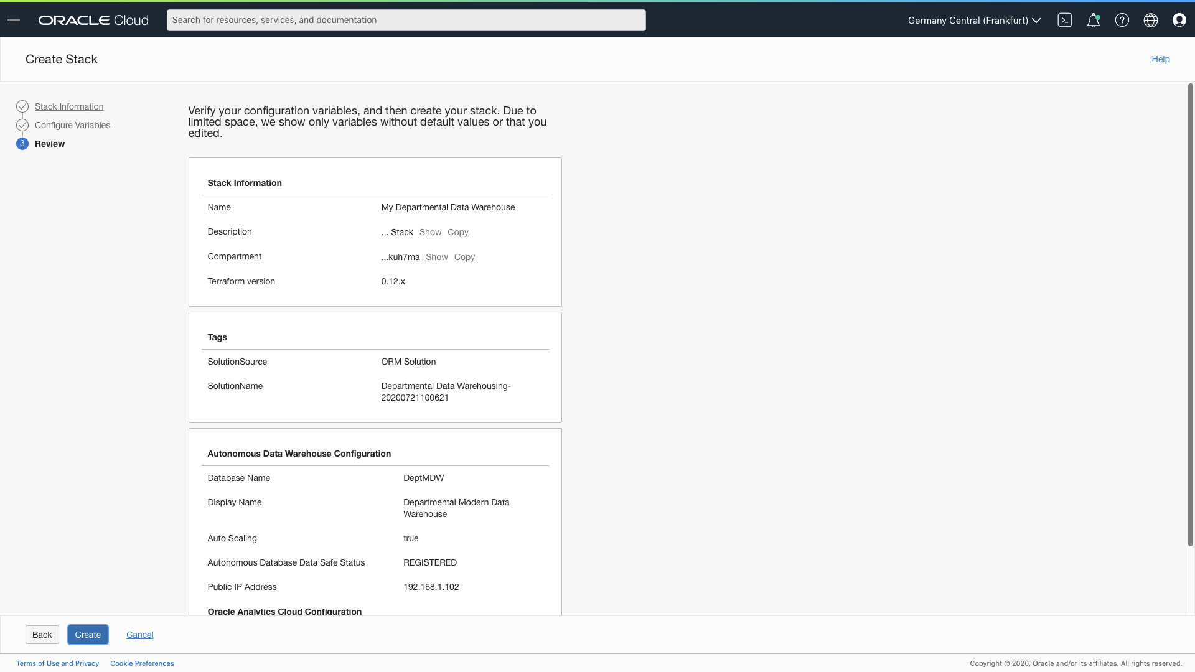Screen dimensions: 1195x672
Task: Launch Cloud Shell from the header
Action: click(1064, 20)
